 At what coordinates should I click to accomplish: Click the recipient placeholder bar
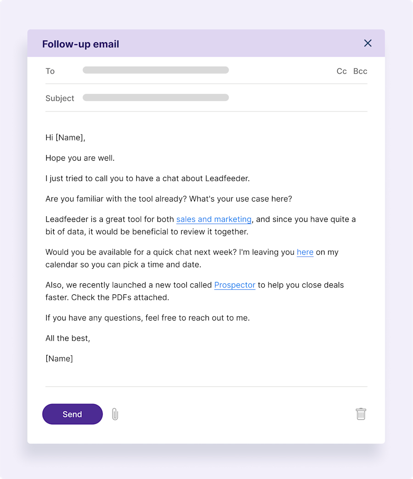[x=156, y=70]
